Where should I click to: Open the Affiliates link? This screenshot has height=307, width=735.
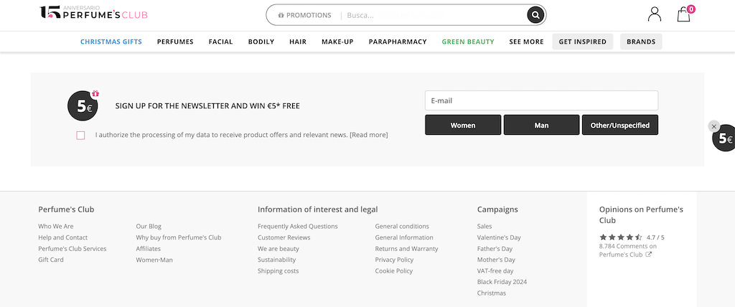point(148,249)
